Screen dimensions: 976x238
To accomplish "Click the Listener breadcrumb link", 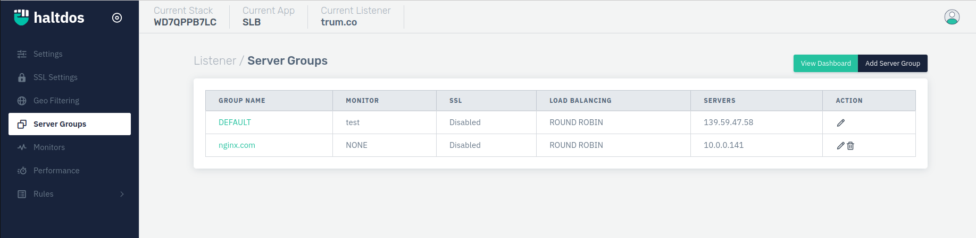I will click(215, 61).
